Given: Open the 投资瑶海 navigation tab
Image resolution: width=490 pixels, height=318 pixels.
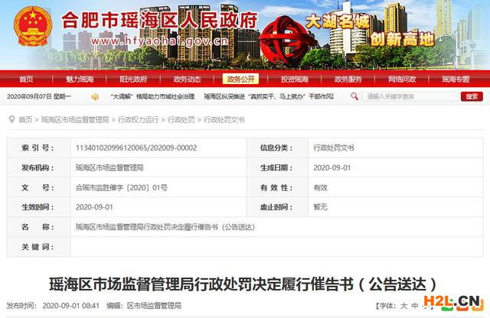Looking at the screenshot, I should tap(295, 79).
